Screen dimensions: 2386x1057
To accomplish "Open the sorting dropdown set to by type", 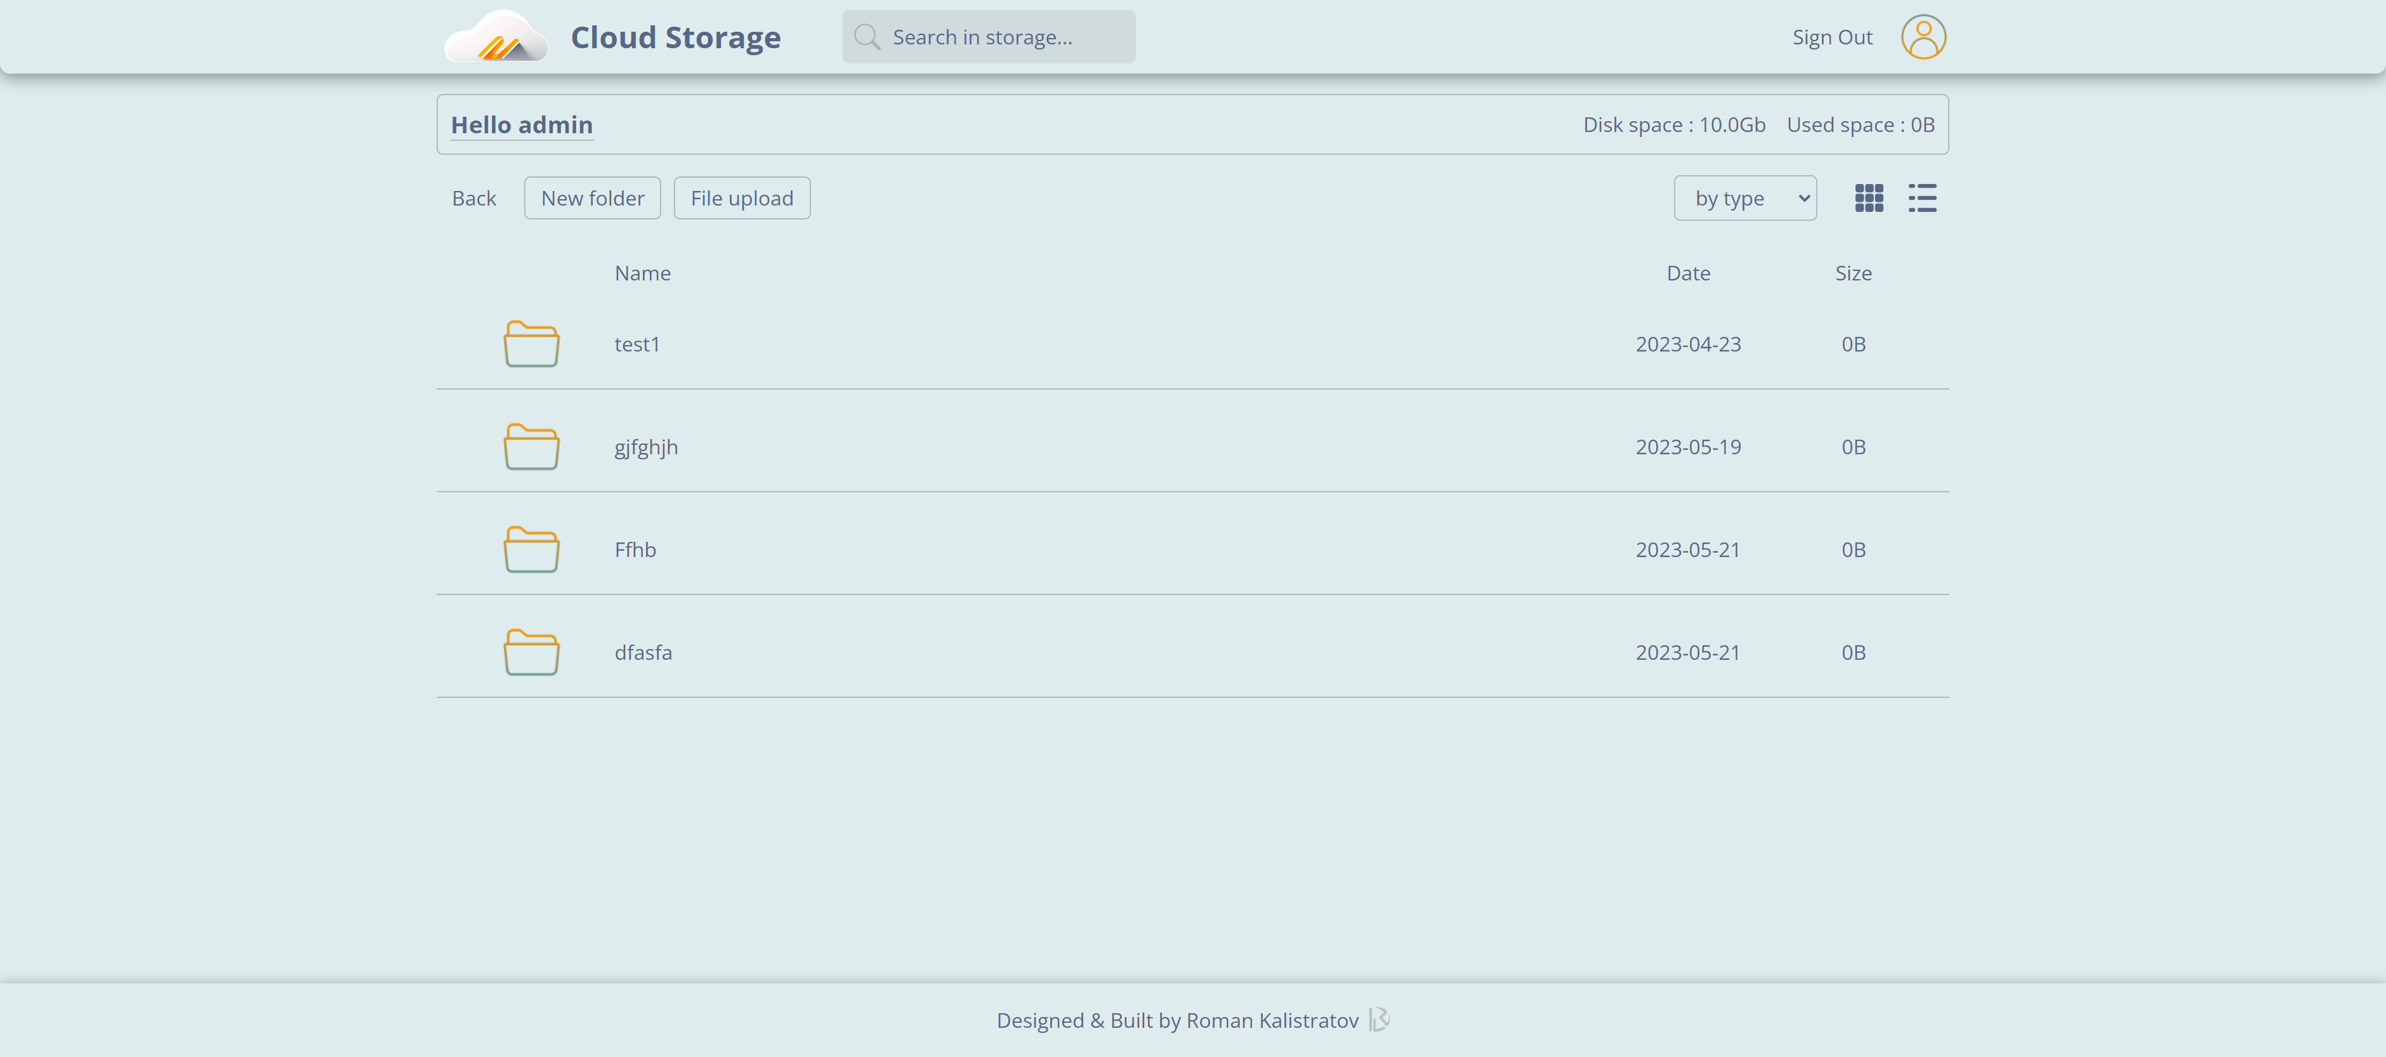I will click(x=1745, y=197).
